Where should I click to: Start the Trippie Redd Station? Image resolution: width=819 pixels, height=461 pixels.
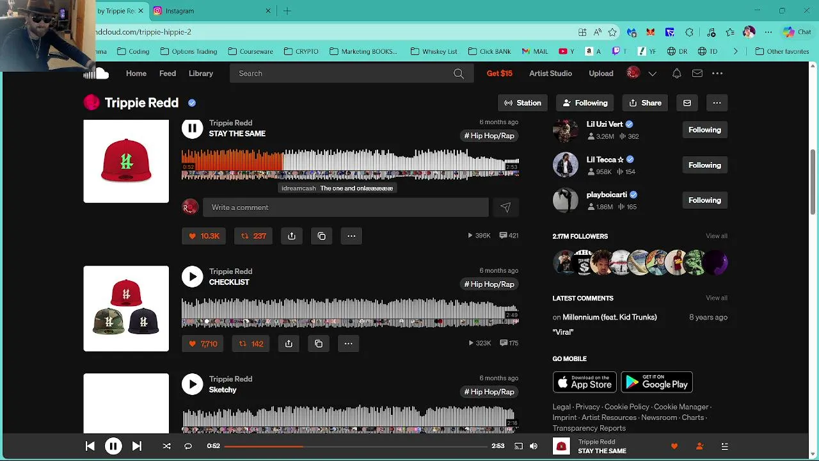[523, 103]
